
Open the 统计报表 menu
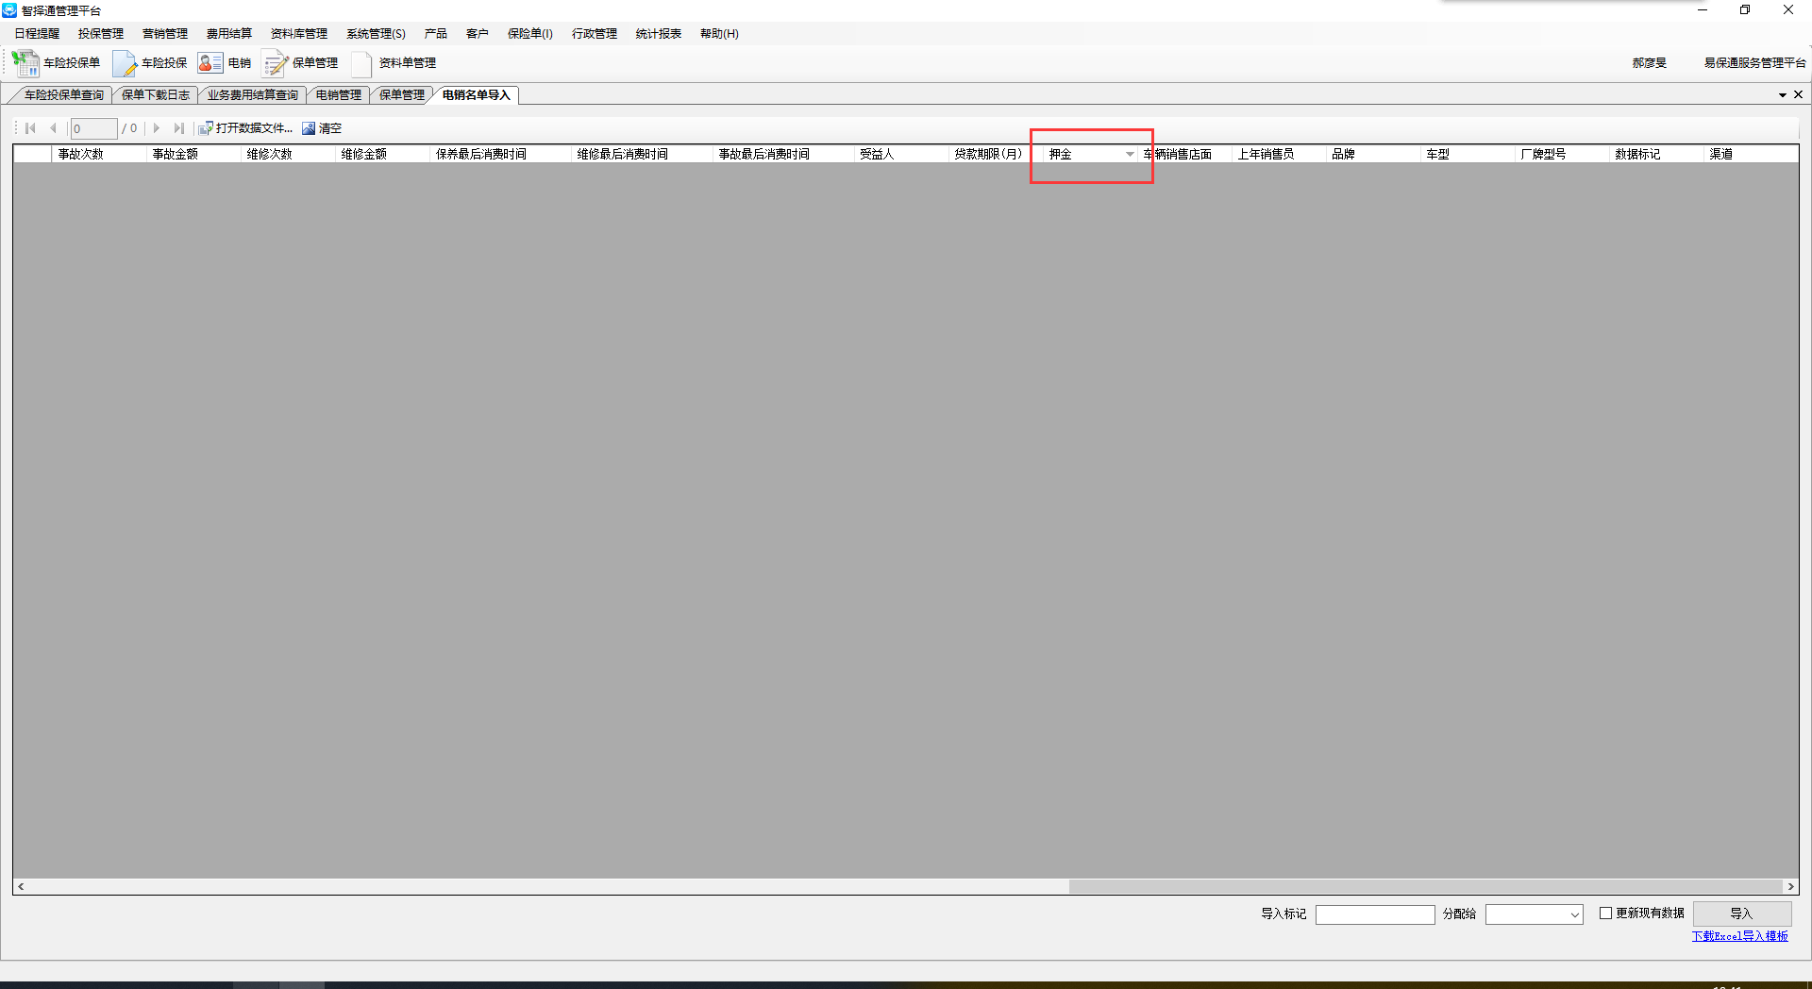tap(659, 34)
